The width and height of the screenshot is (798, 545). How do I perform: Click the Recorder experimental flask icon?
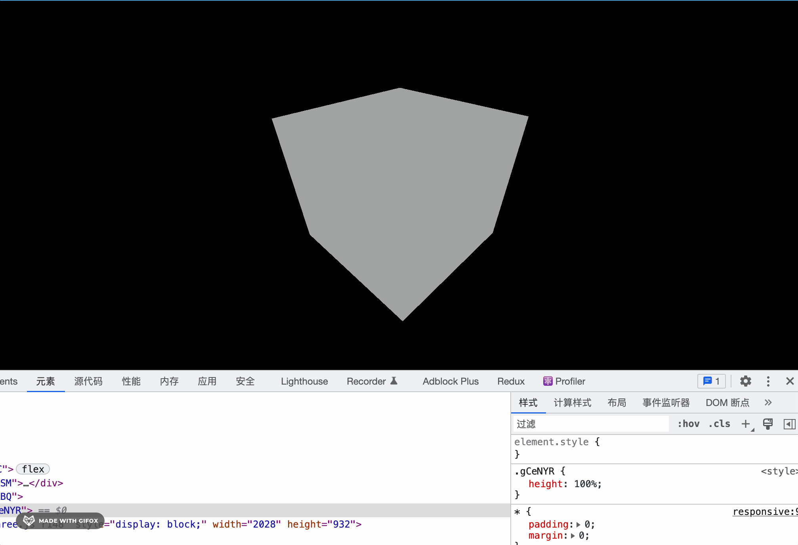[x=393, y=381]
